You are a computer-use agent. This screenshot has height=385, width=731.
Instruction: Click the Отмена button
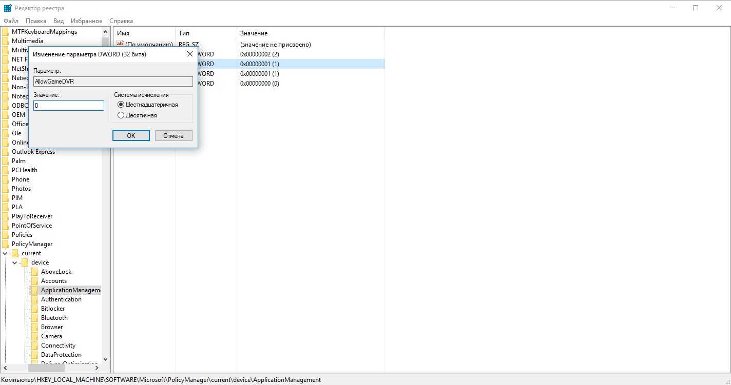click(174, 136)
